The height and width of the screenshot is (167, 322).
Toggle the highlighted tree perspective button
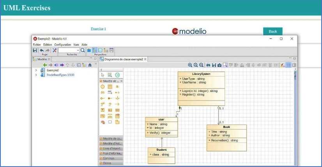pyautogui.click(x=94, y=50)
